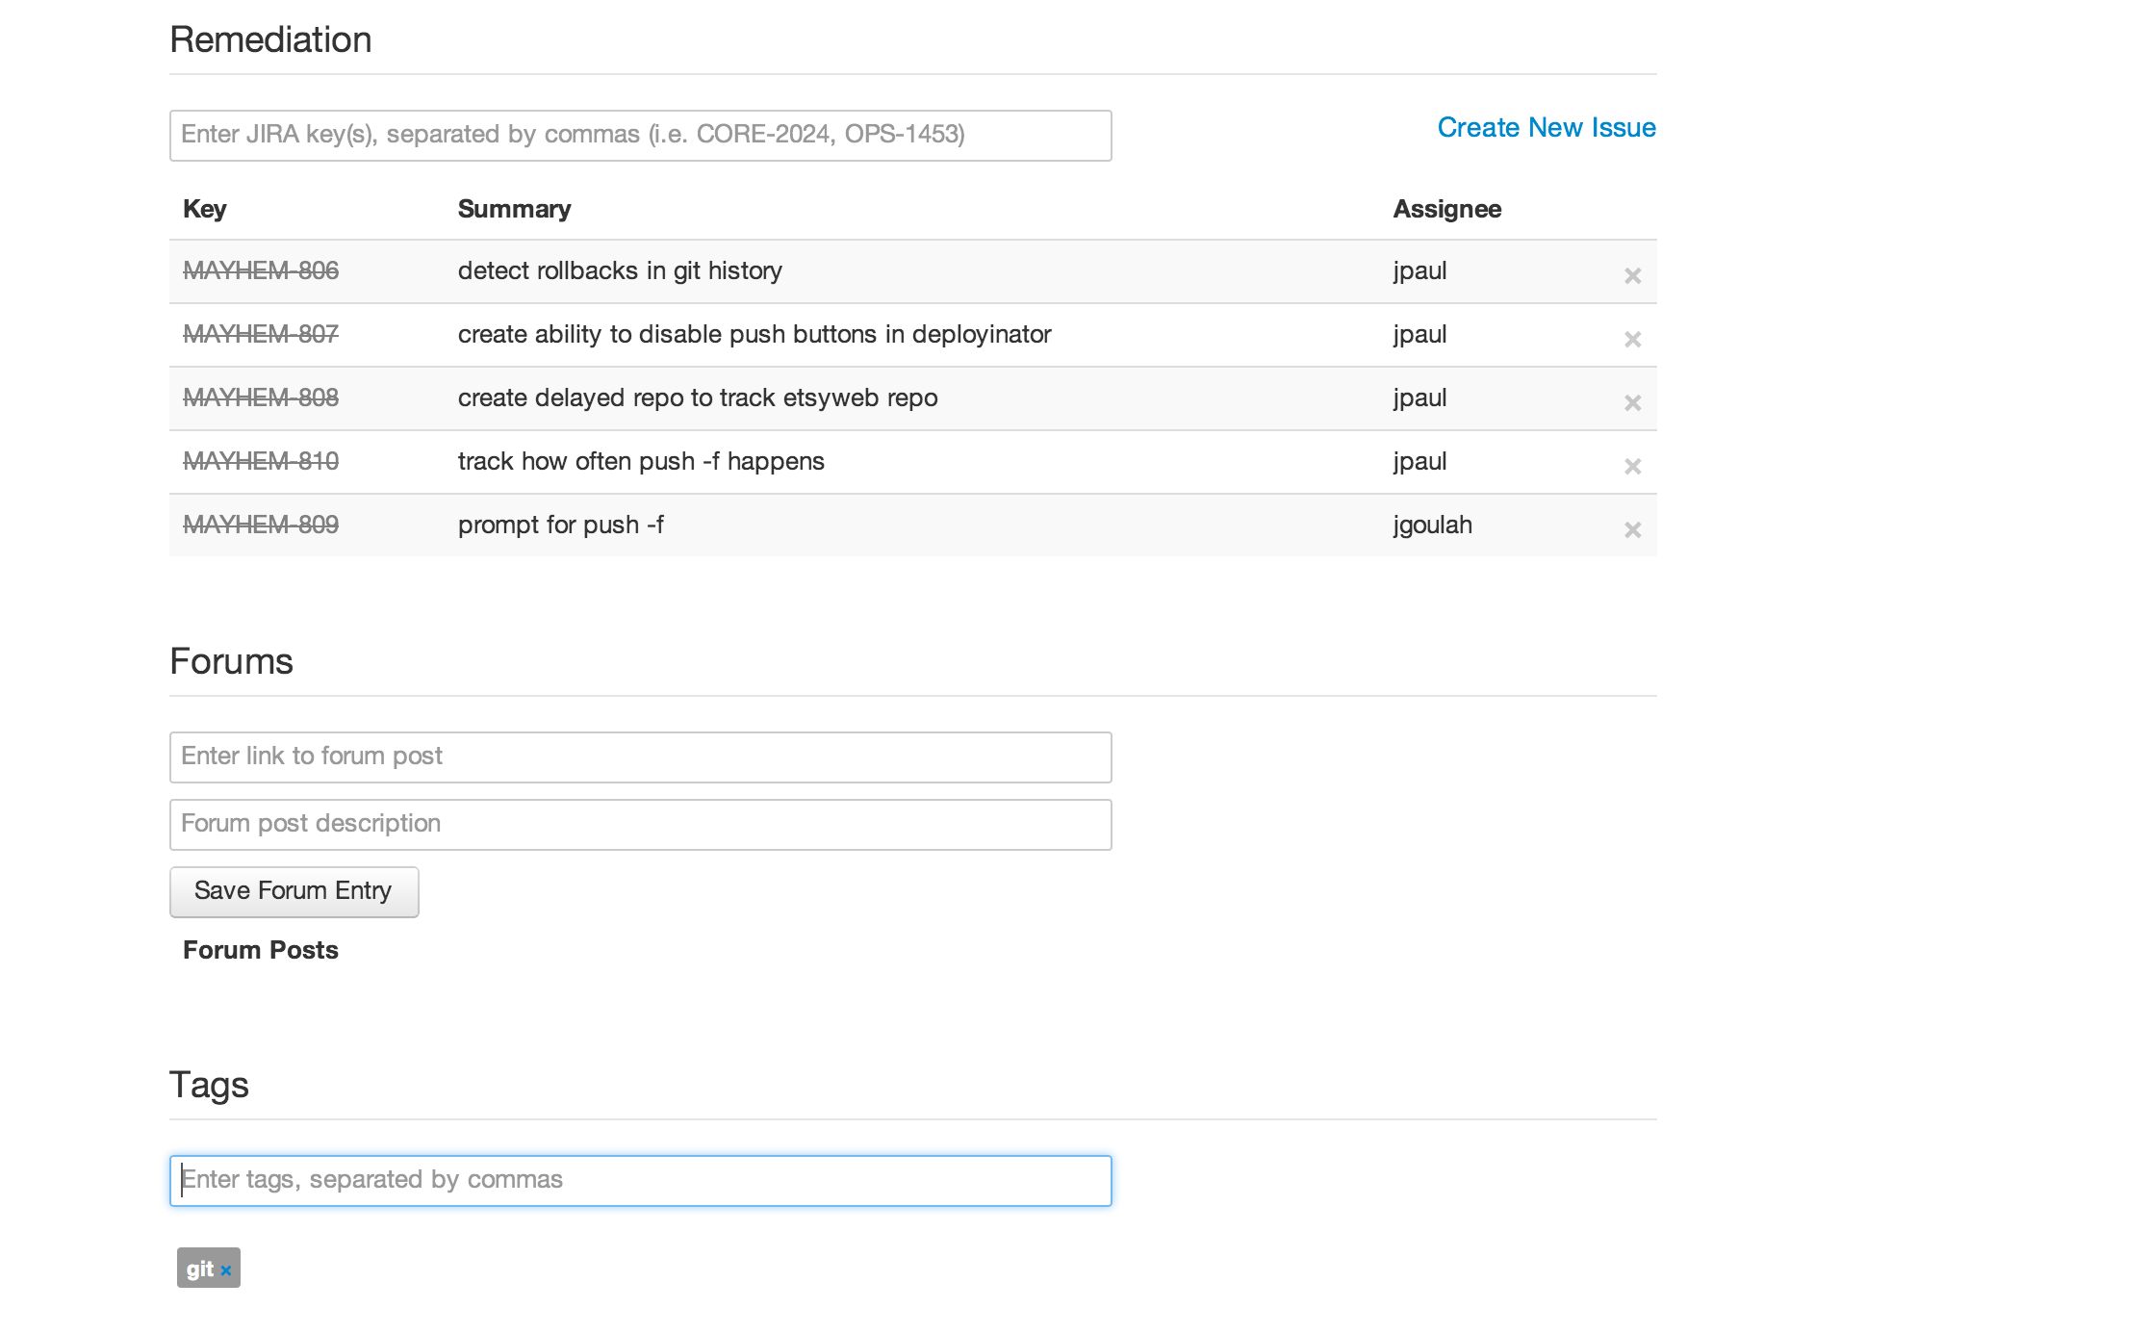
Task: Open the MAYHEM-807 issue key
Action: coord(261,335)
